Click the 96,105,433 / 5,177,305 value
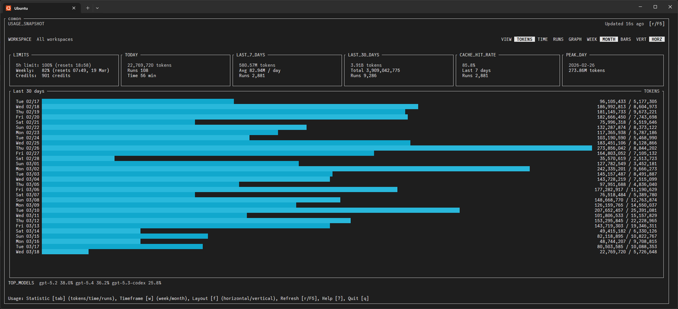This screenshot has width=678, height=309. coord(628,101)
